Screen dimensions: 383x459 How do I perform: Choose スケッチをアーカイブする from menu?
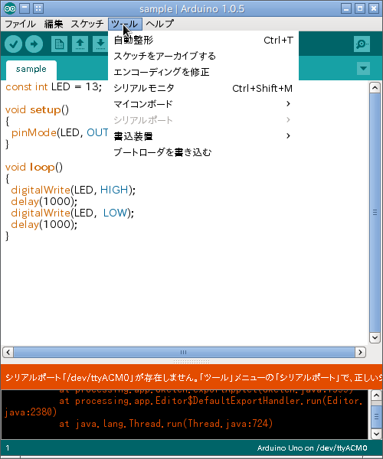pyautogui.click(x=203, y=56)
